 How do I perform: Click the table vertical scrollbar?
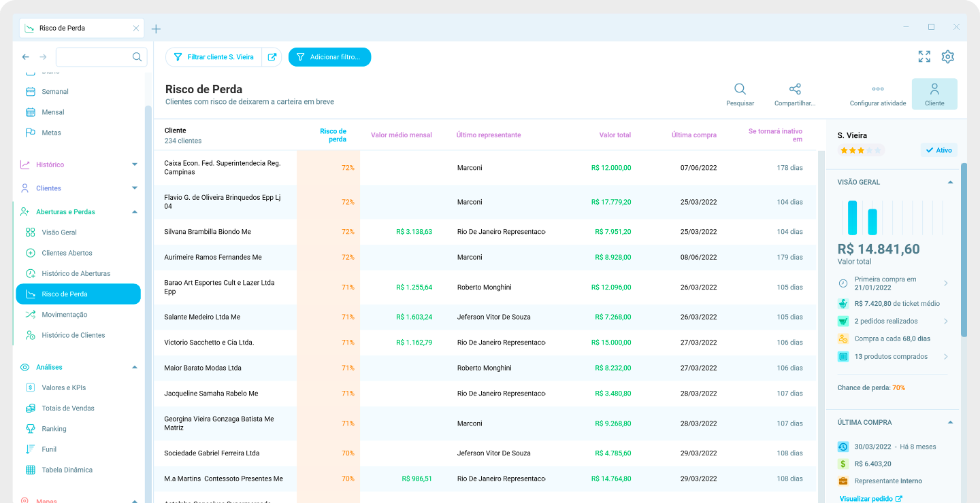coord(821,326)
